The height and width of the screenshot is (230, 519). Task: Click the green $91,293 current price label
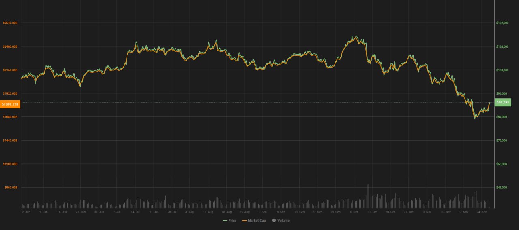[x=503, y=103]
